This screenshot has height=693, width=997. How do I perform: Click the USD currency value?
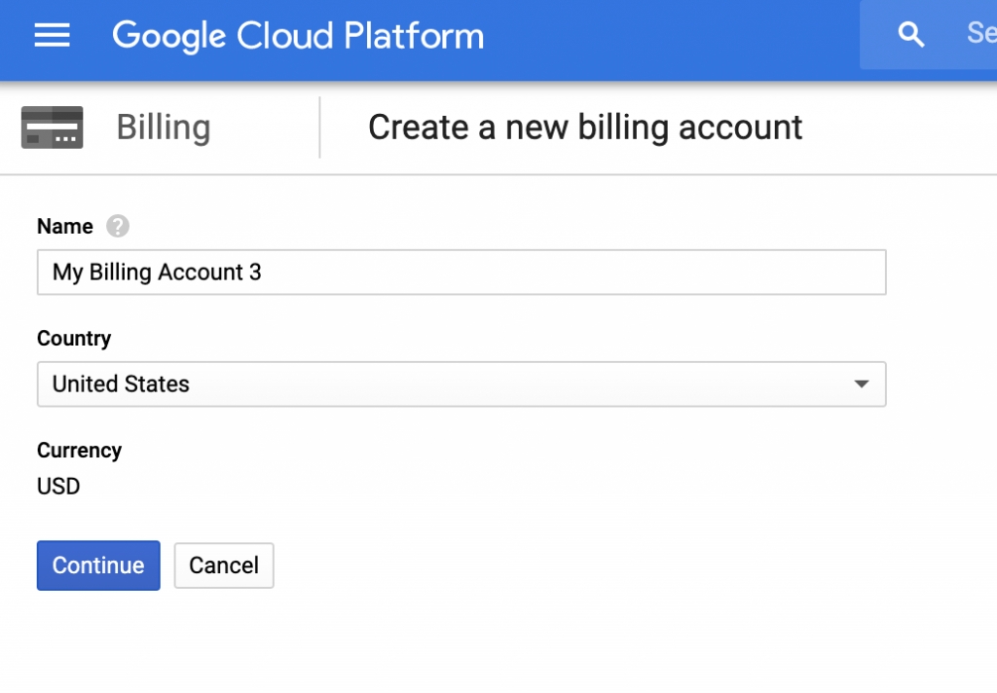(x=58, y=487)
